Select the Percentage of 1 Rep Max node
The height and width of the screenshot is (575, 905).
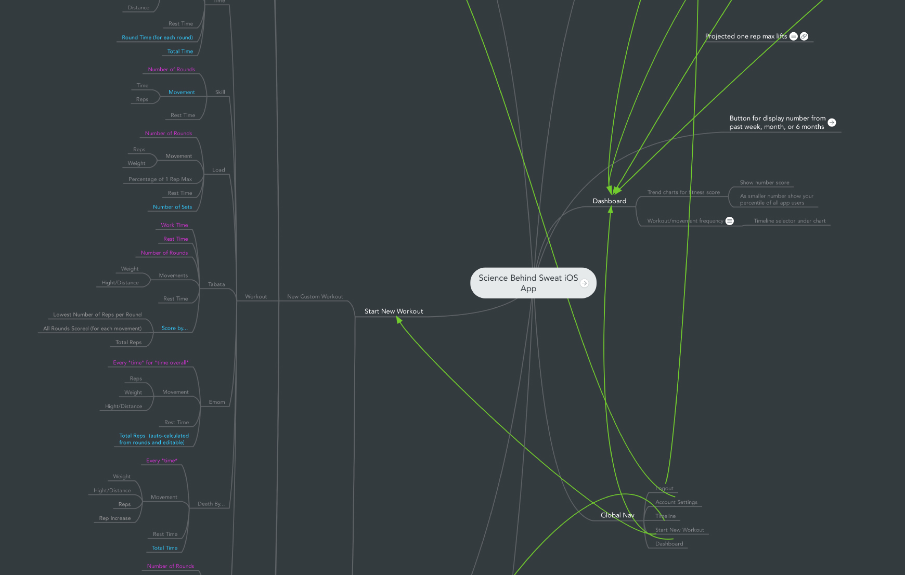(x=160, y=179)
